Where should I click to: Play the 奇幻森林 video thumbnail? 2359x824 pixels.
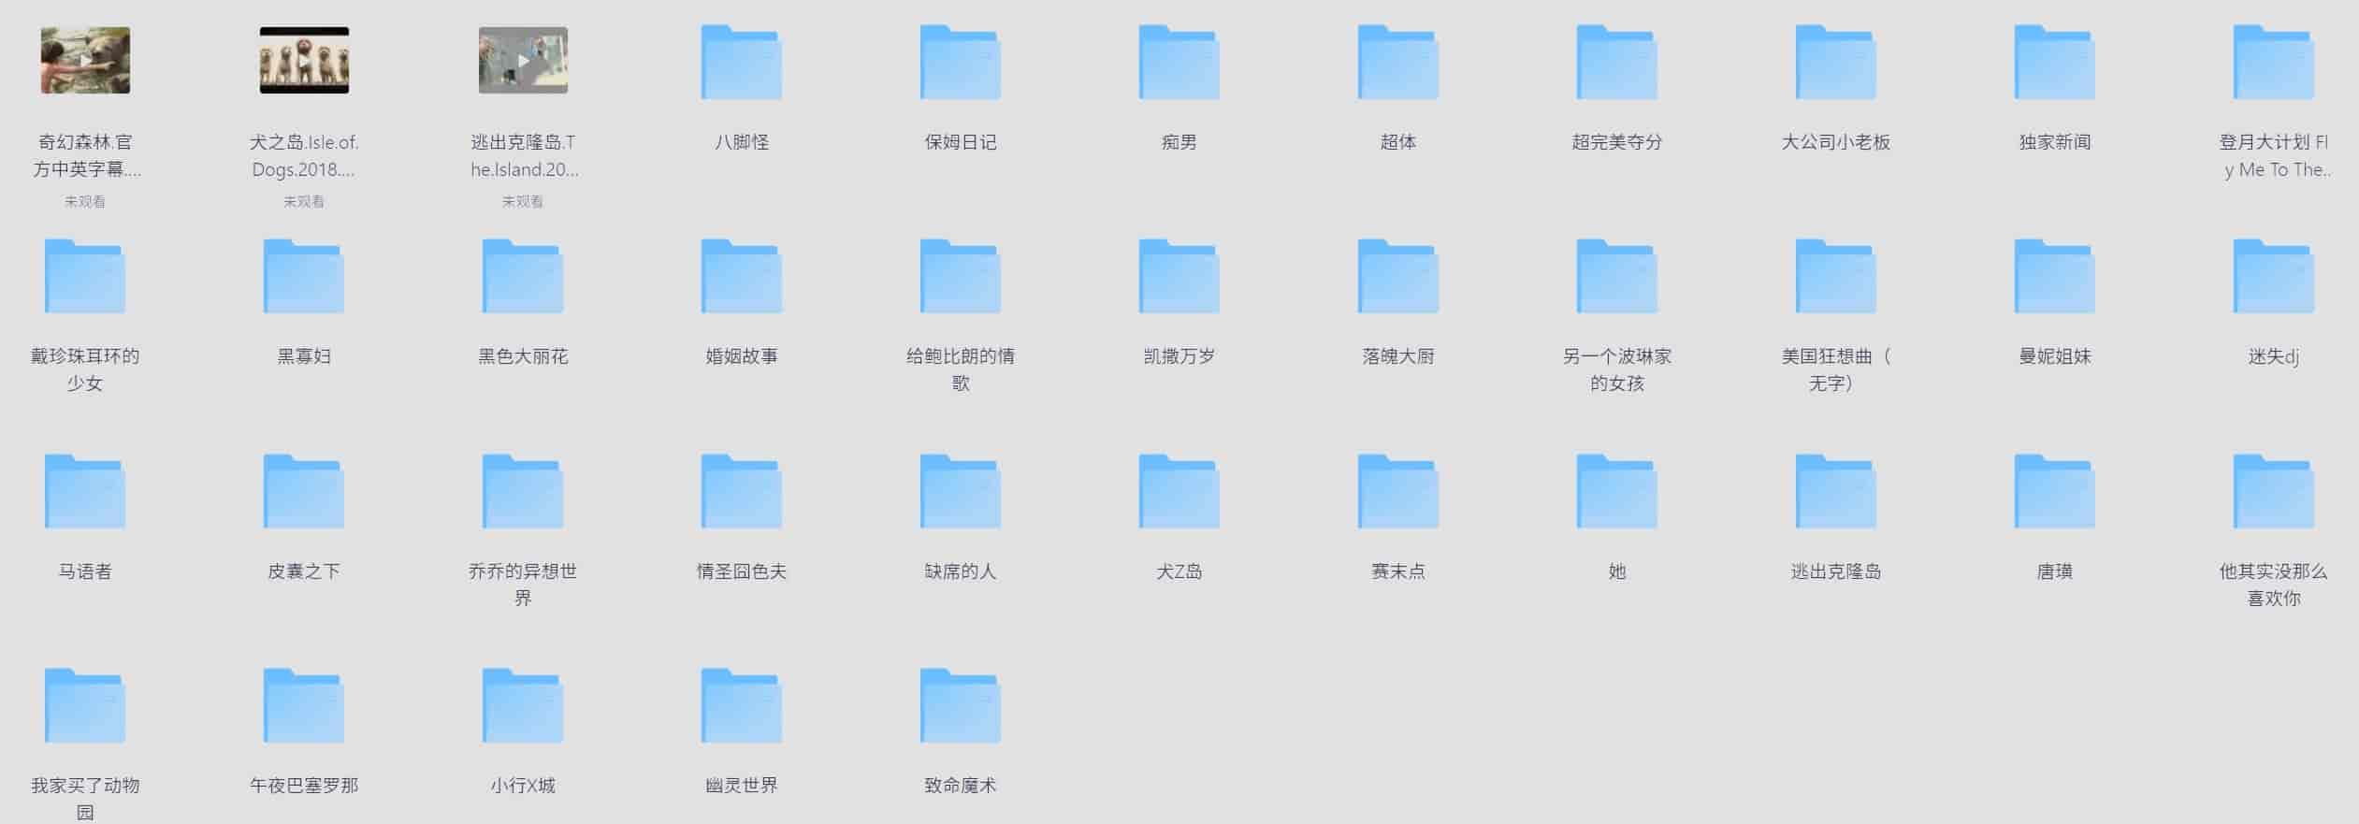tap(85, 61)
